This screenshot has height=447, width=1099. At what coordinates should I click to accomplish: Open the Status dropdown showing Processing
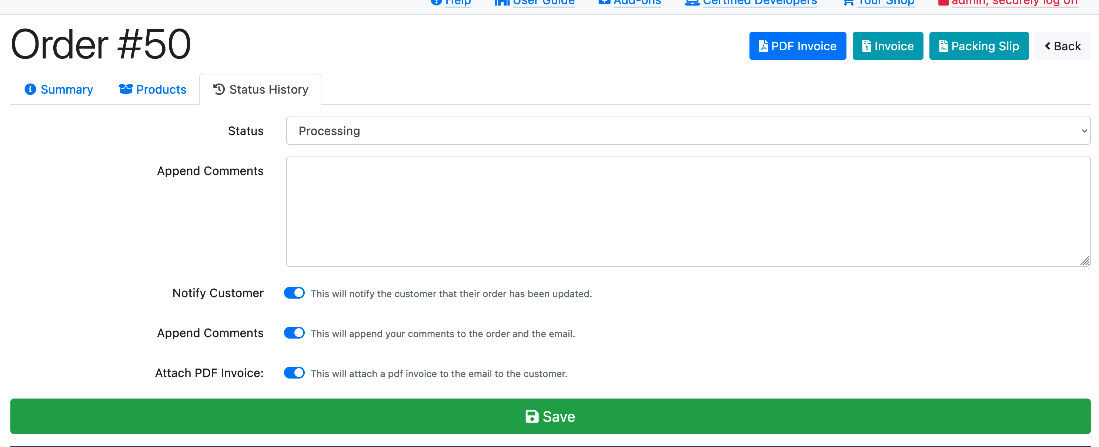[688, 131]
